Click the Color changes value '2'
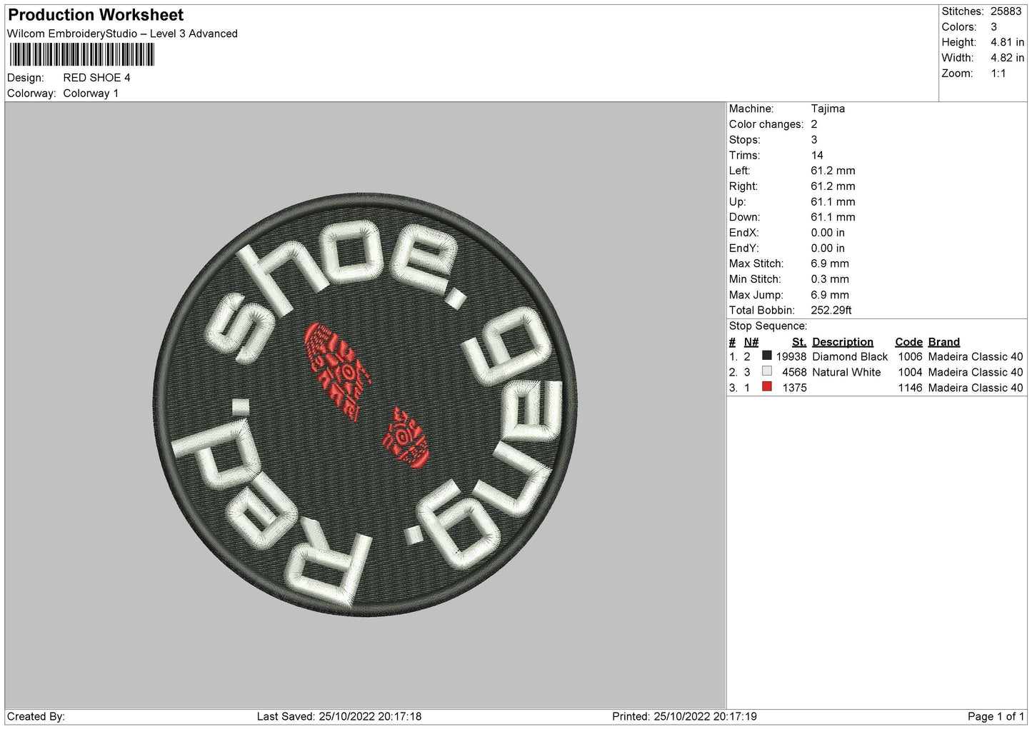 coord(814,124)
